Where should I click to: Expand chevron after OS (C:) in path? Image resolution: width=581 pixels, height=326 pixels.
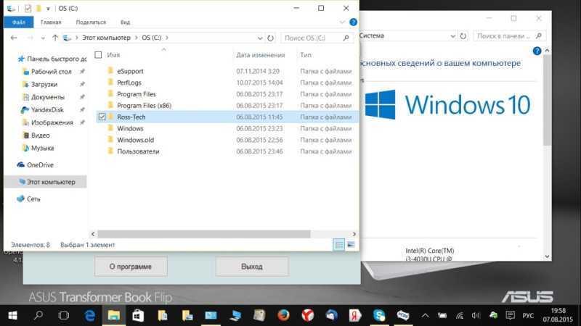pos(167,38)
